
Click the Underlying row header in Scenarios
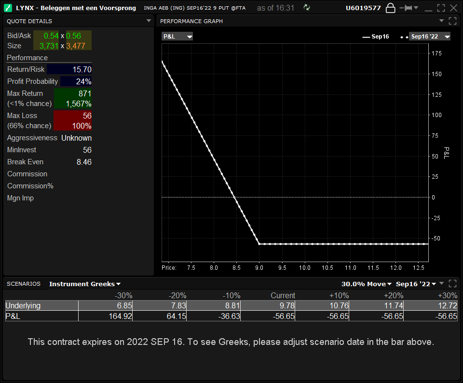pyautogui.click(x=42, y=305)
